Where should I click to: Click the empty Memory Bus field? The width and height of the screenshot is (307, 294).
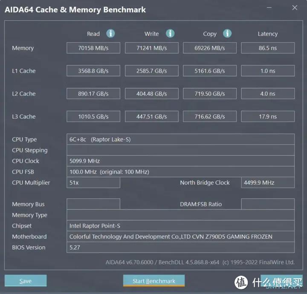tap(93, 204)
